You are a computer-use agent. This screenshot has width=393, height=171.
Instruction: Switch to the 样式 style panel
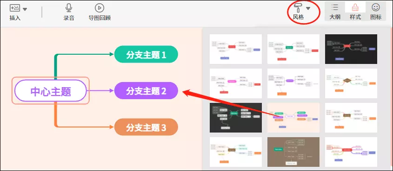pyautogui.click(x=355, y=11)
